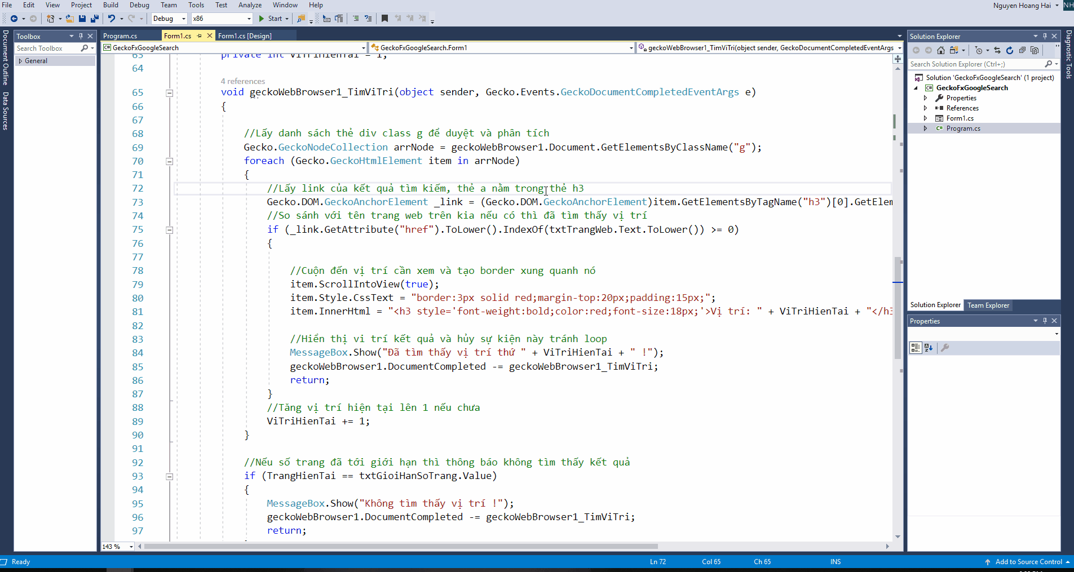The image size is (1074, 572).
Task: Click Show All Files in Solution Explorer
Action: [1035, 50]
